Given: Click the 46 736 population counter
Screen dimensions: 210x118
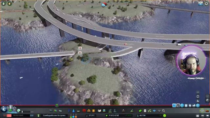Looking at the screenshot, I should (x=142, y=115).
